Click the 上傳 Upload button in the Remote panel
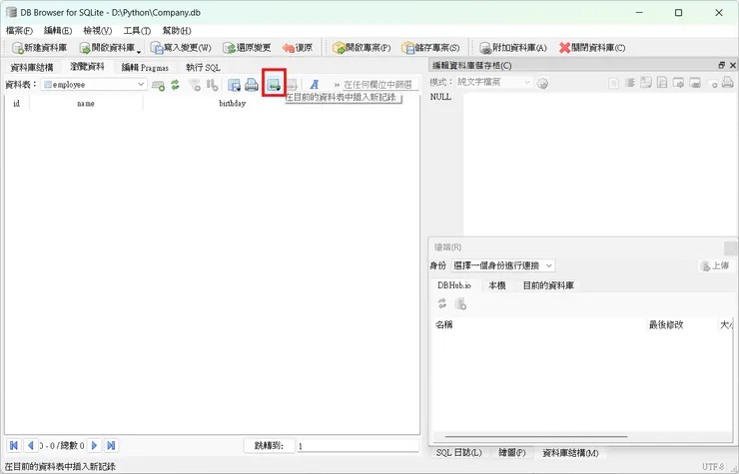Image resolution: width=739 pixels, height=474 pixels. point(715,265)
